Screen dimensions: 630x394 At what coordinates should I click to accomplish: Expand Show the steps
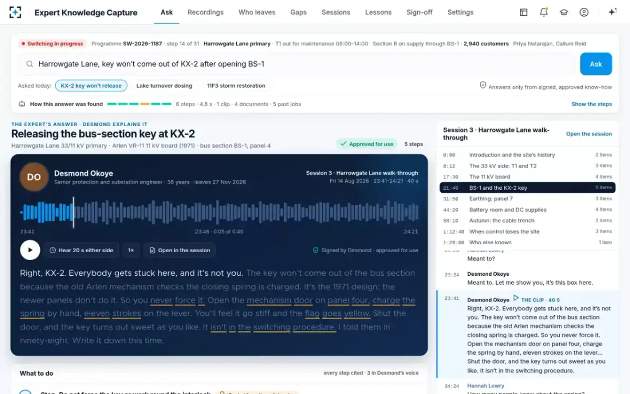(592, 104)
